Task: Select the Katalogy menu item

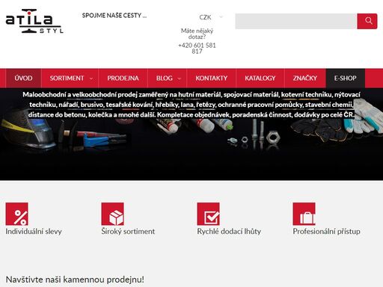Action: pyautogui.click(x=260, y=78)
